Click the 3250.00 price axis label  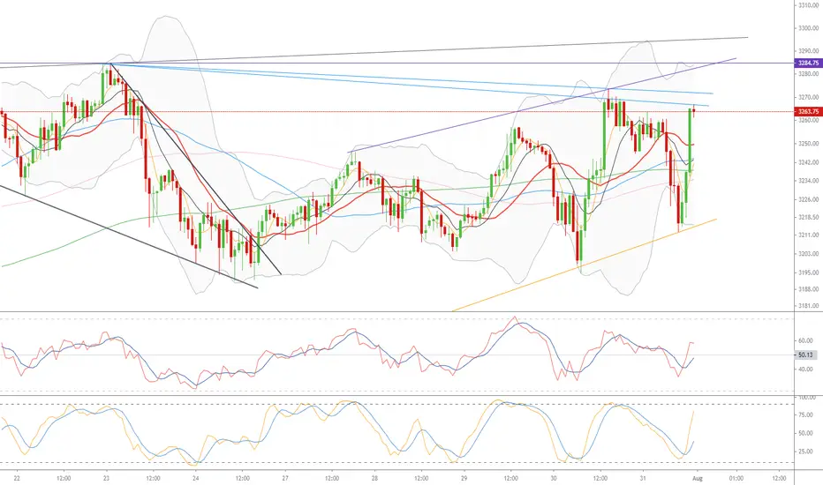[x=808, y=144]
